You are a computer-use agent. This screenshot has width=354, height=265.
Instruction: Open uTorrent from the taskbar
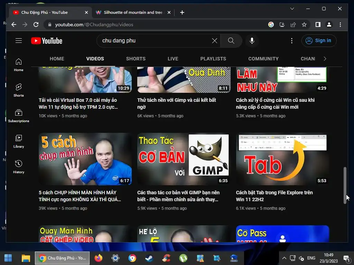tap(183, 258)
